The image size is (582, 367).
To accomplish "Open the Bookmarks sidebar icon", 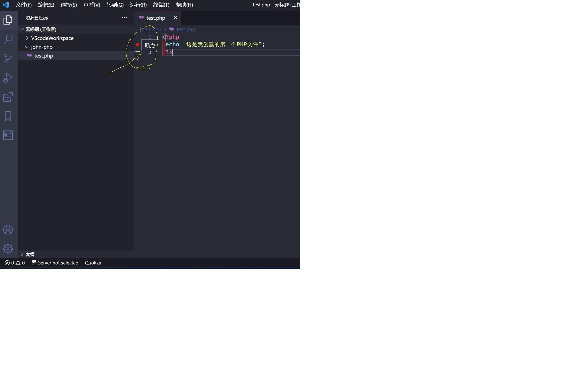I will point(8,116).
